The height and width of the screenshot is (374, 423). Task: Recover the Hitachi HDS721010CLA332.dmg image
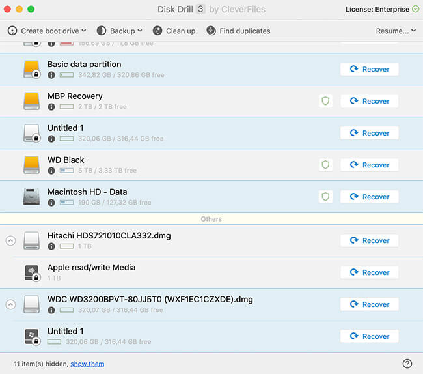point(370,240)
